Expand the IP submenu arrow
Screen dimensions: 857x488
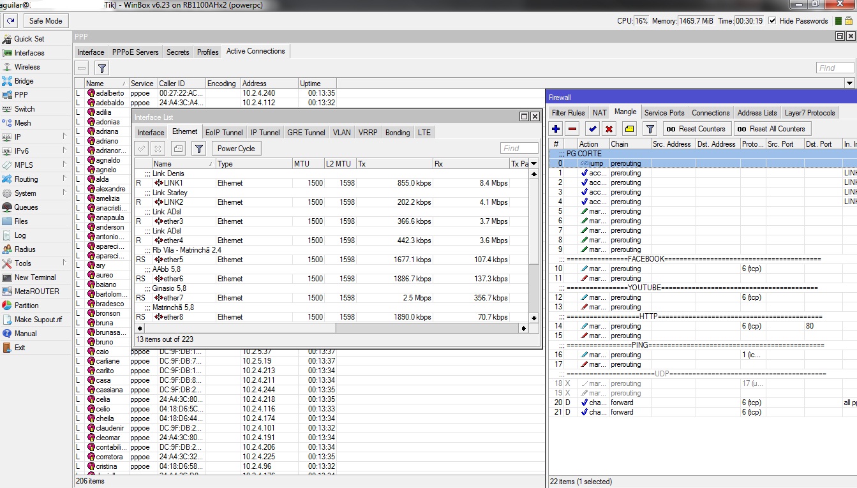[x=64, y=137]
